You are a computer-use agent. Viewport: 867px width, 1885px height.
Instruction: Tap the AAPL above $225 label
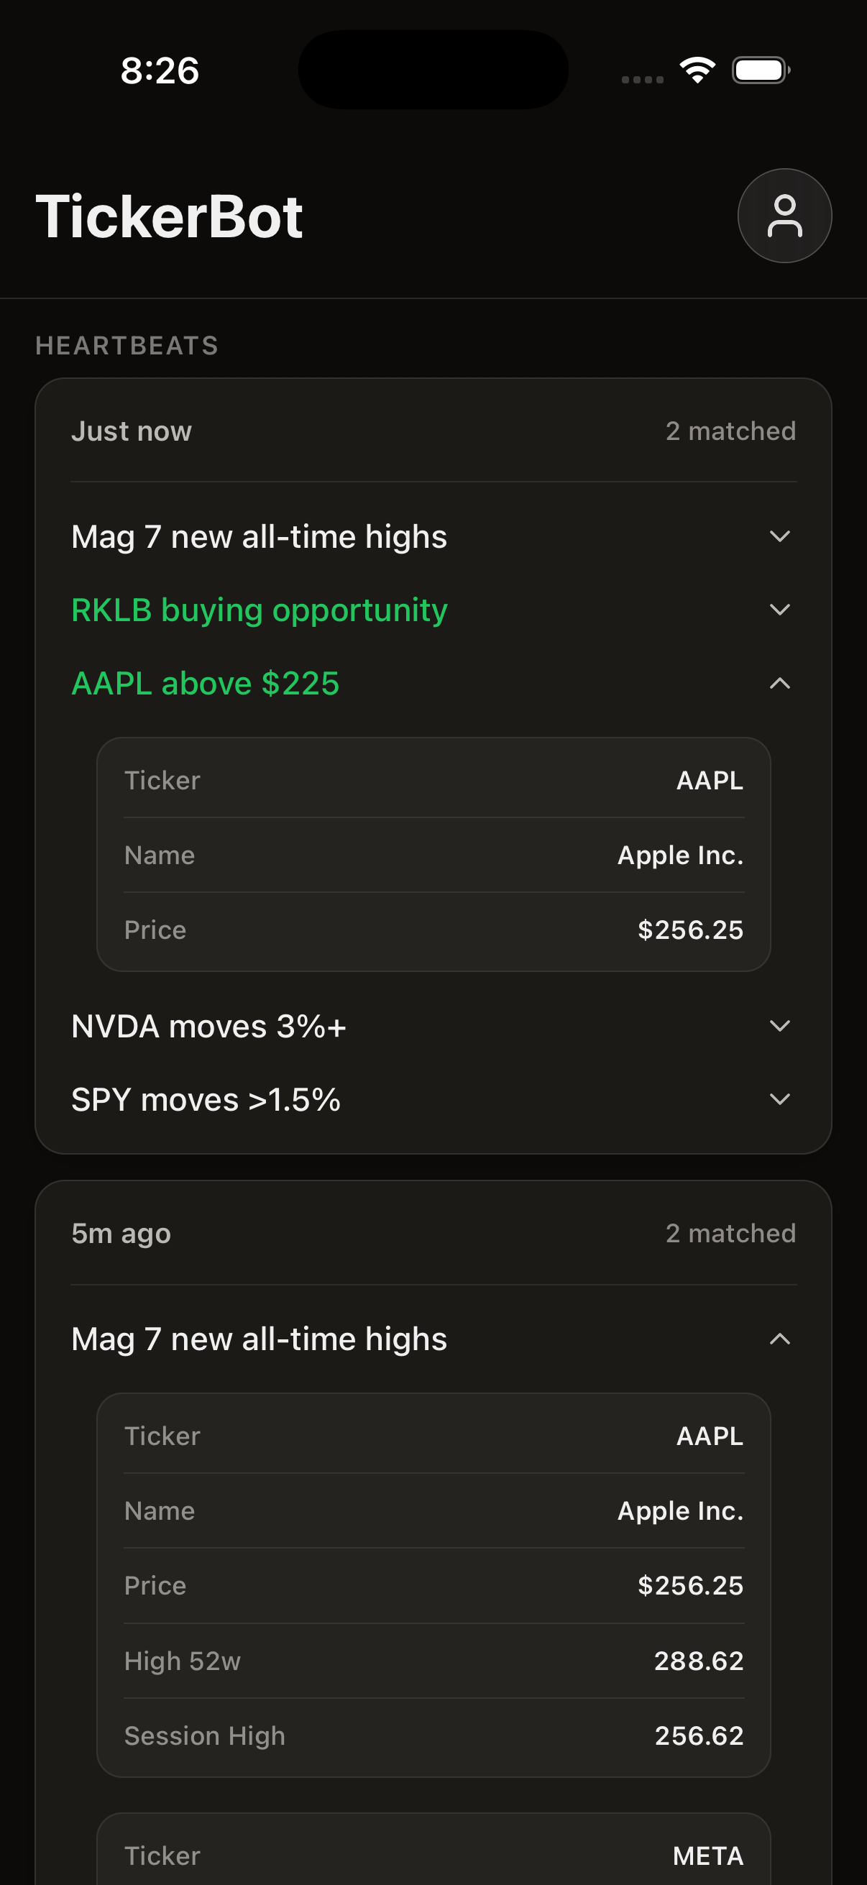[x=206, y=684]
